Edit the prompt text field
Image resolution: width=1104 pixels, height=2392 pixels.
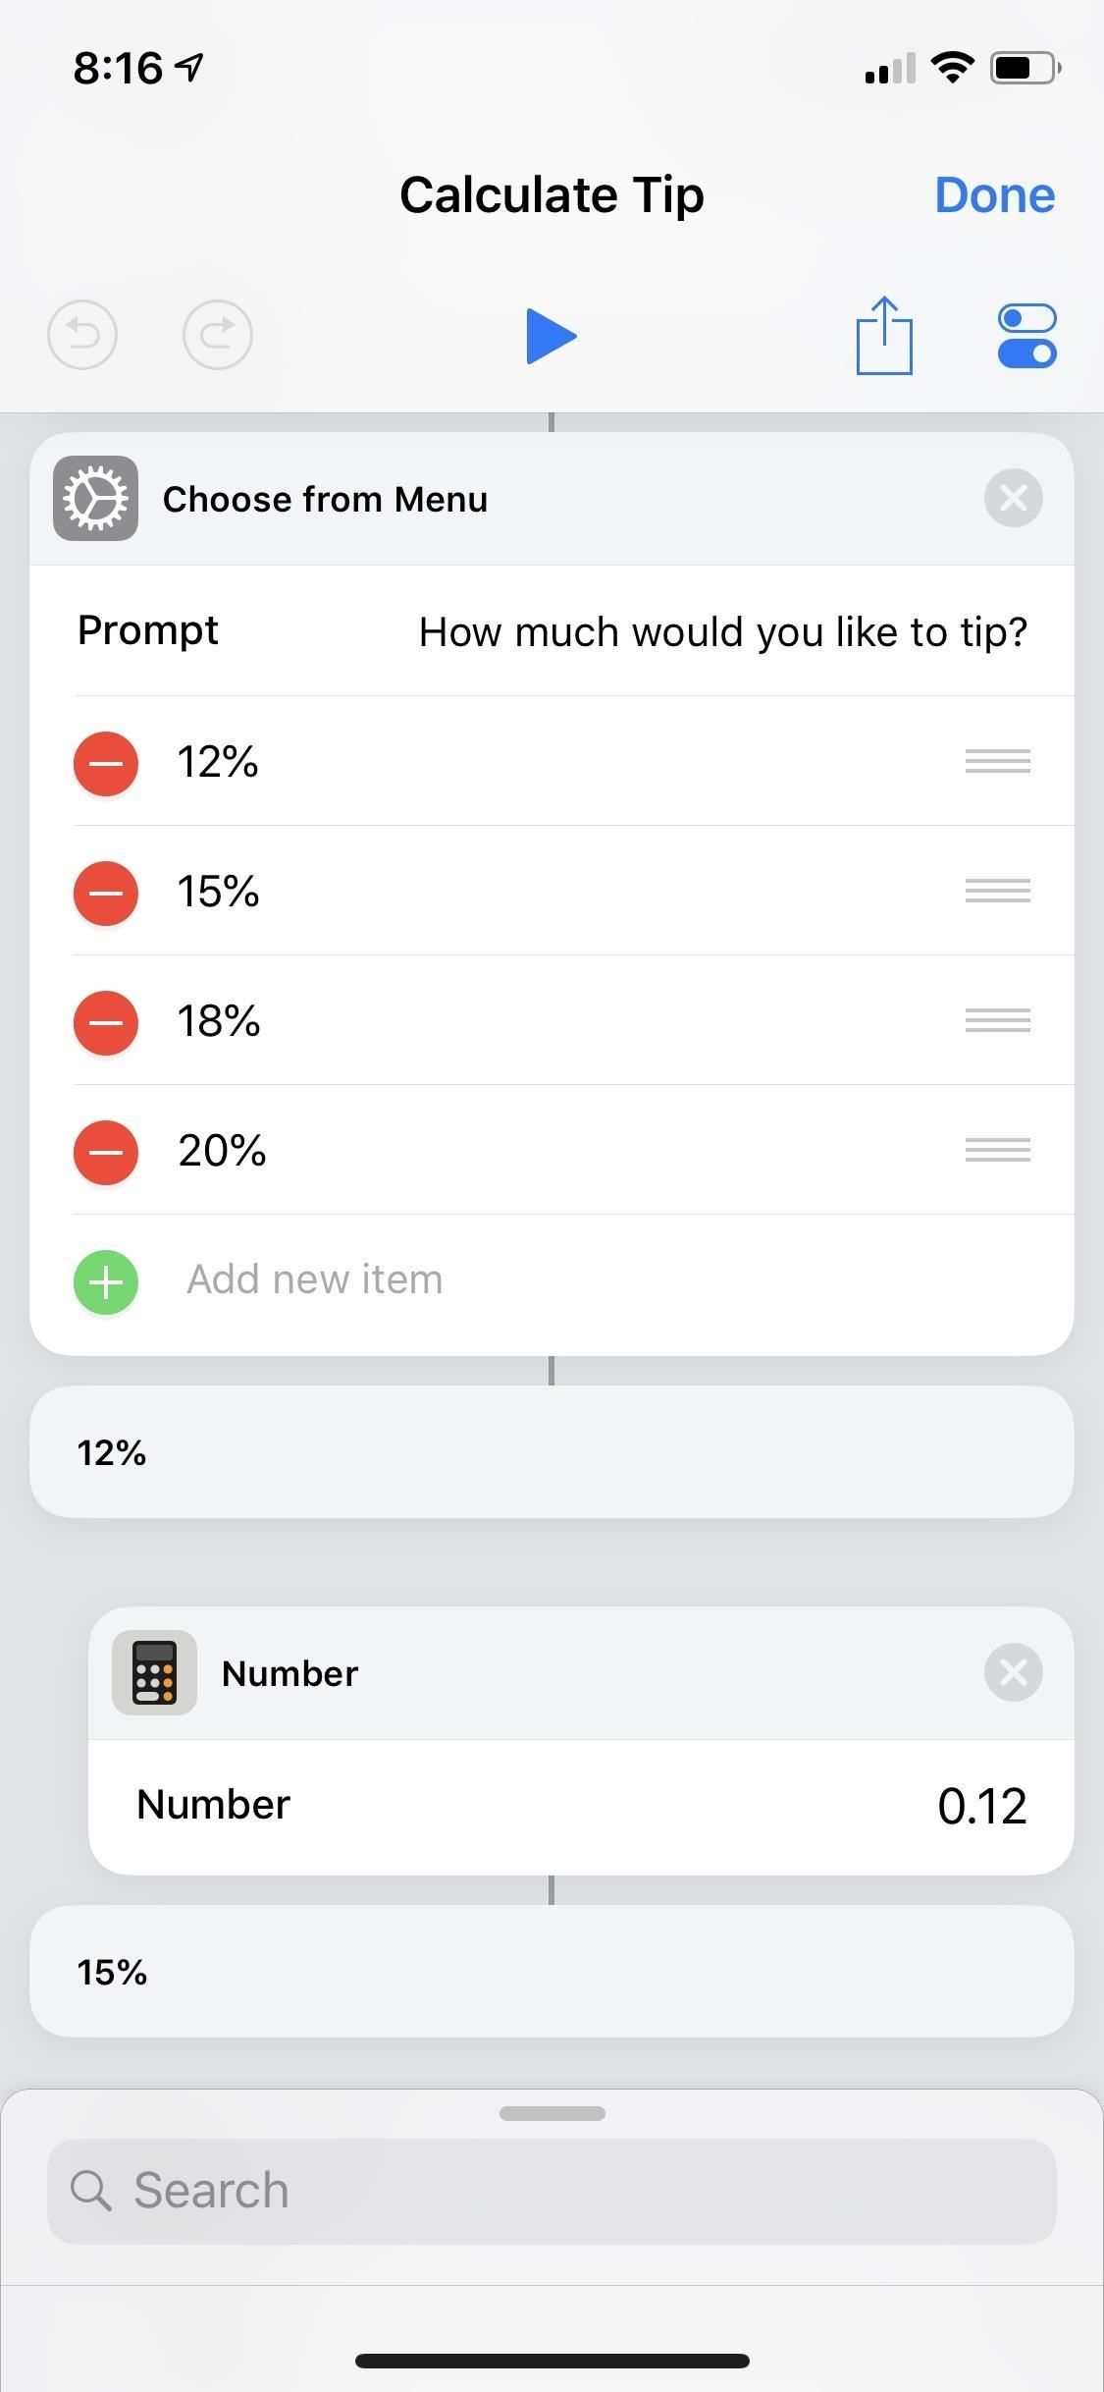pyautogui.click(x=722, y=631)
